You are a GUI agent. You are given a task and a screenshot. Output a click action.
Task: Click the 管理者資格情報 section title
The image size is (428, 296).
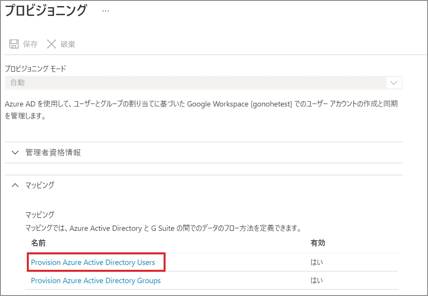tap(53, 153)
